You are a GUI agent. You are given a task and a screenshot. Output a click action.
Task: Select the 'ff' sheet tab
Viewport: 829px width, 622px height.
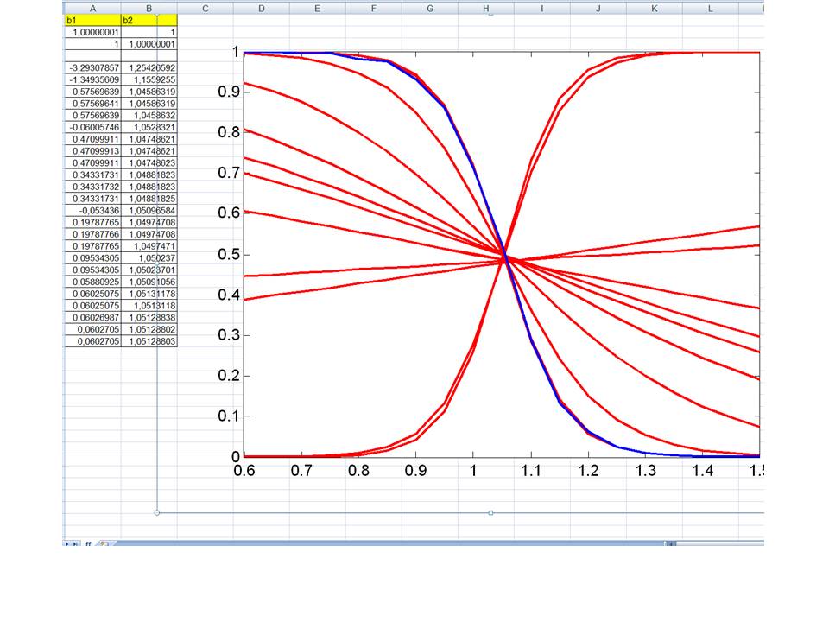tap(88, 543)
